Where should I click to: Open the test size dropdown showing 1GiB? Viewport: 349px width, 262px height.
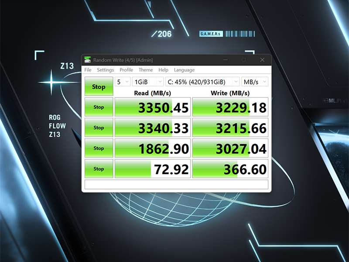pos(148,82)
